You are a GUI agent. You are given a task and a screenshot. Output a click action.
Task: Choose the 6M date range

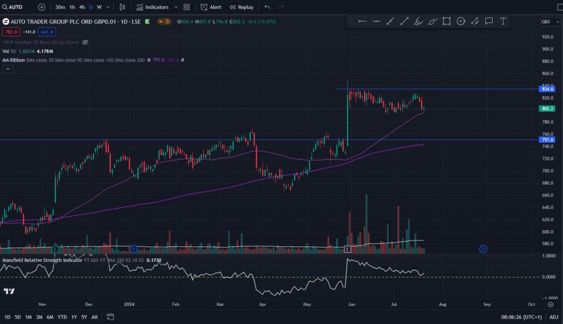click(50, 317)
